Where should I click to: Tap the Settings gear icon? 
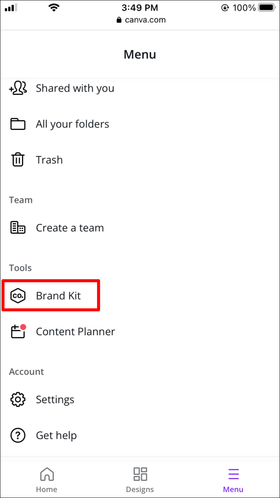pos(18,400)
